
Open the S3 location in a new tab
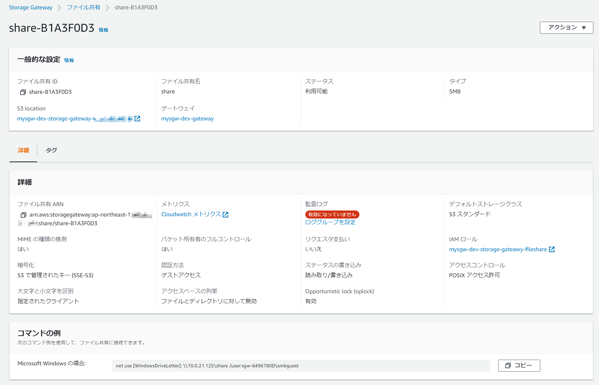click(x=138, y=118)
